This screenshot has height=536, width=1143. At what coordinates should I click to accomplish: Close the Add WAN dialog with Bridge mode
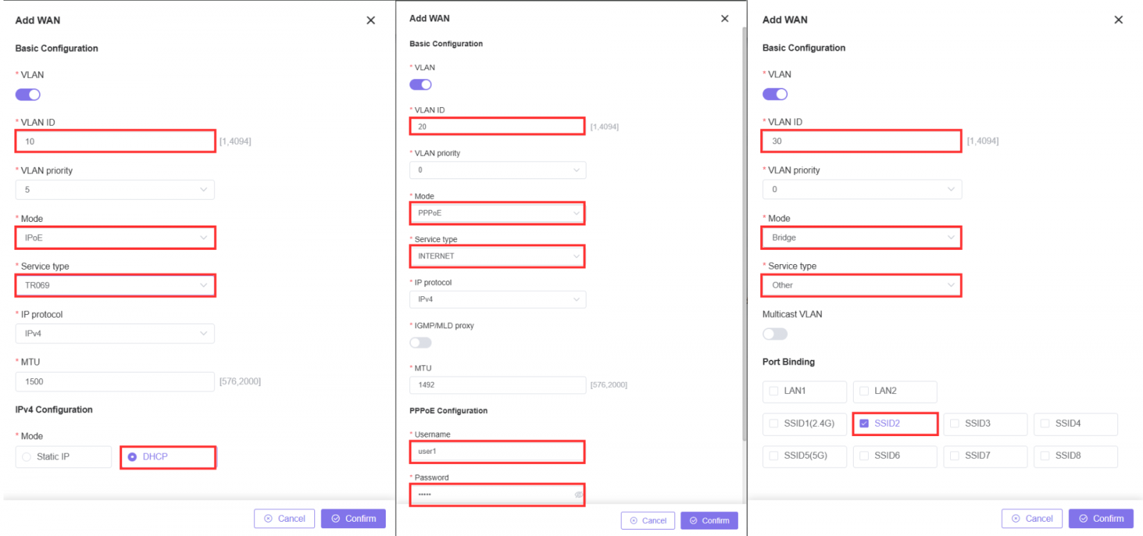1118,20
